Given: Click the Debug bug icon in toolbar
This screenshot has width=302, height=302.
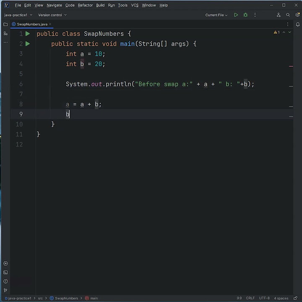Looking at the screenshot, I should pyautogui.click(x=245, y=15).
